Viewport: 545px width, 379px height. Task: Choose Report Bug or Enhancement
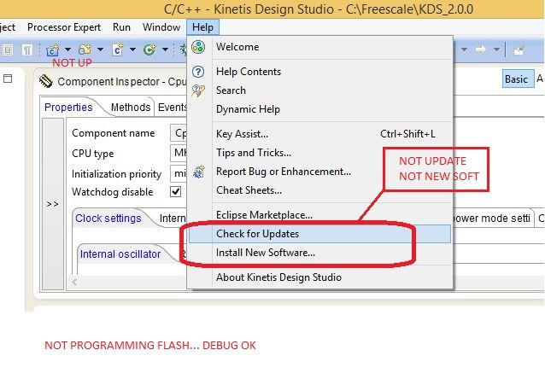point(319,172)
